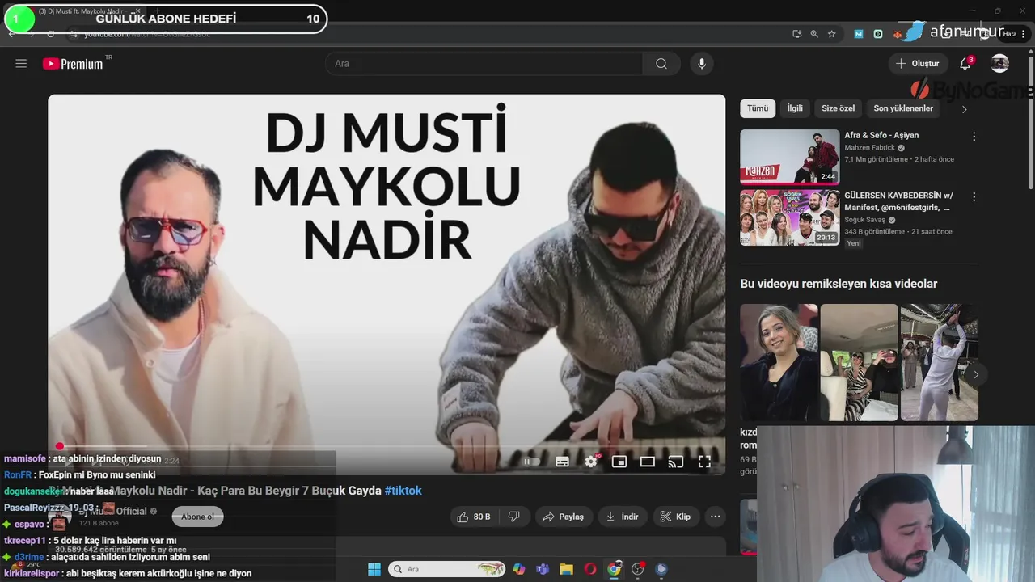Open the 'Soğuk Savaş' channel name

[864, 220]
